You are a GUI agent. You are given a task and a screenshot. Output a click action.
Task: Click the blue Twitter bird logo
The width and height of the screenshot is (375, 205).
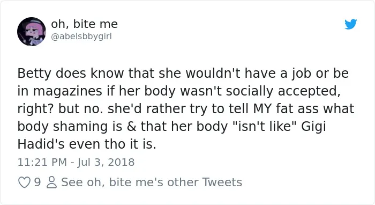tap(350, 24)
